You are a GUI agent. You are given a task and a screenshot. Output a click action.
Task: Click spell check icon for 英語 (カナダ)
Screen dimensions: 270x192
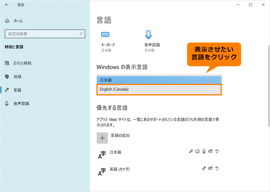point(217,168)
